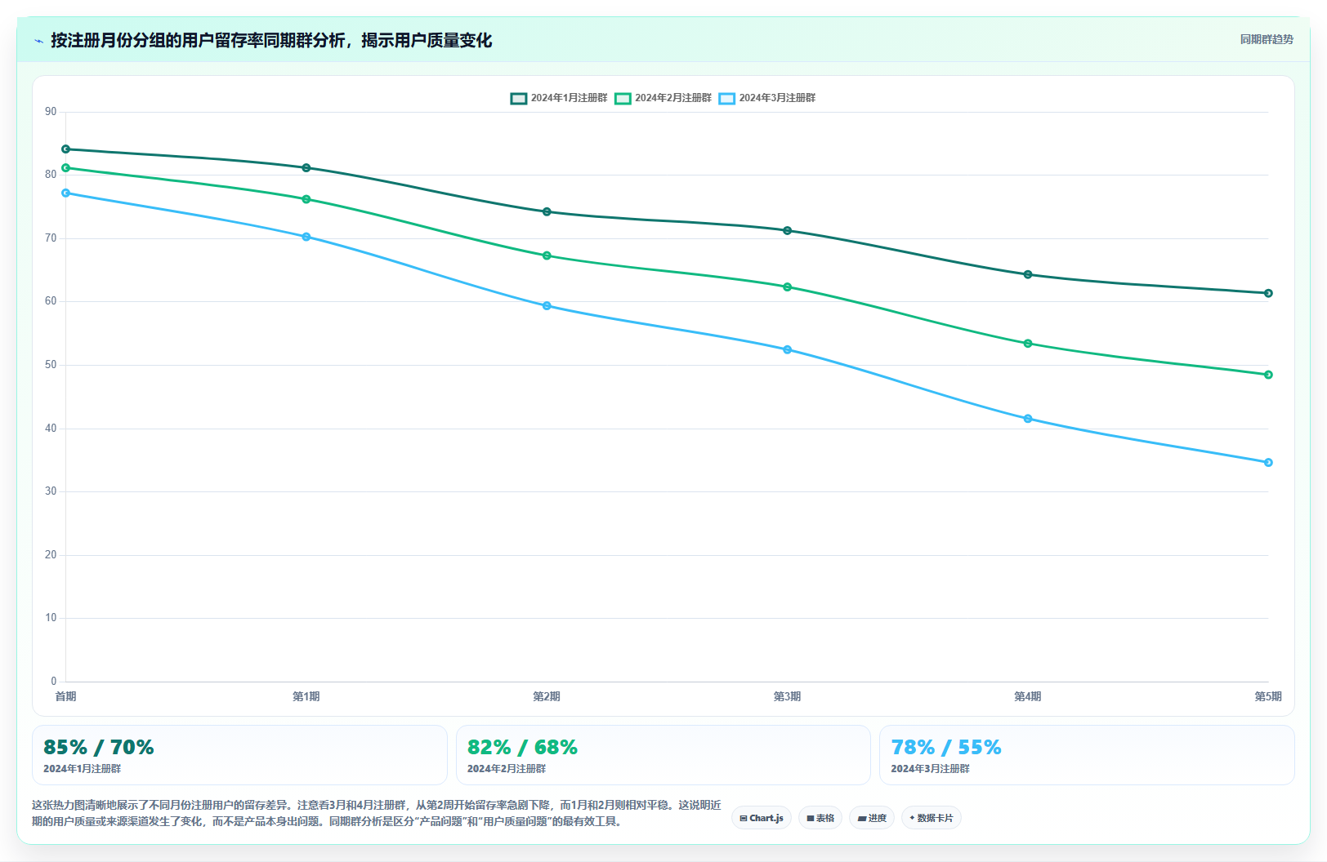1327x862 pixels.
Task: Click the 3月 cohort point at 第1期
Action: click(x=306, y=238)
